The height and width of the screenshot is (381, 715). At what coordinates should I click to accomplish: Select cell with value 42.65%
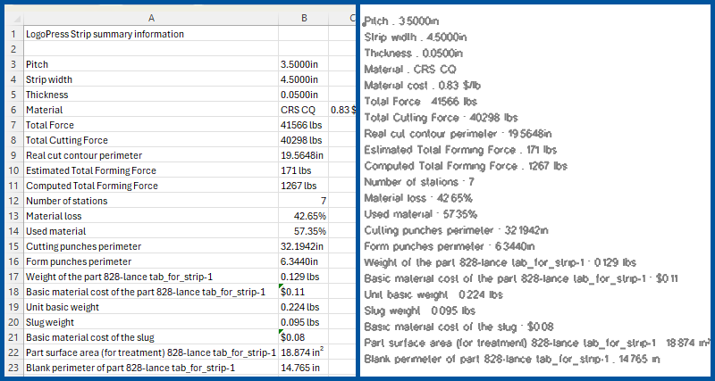(304, 216)
